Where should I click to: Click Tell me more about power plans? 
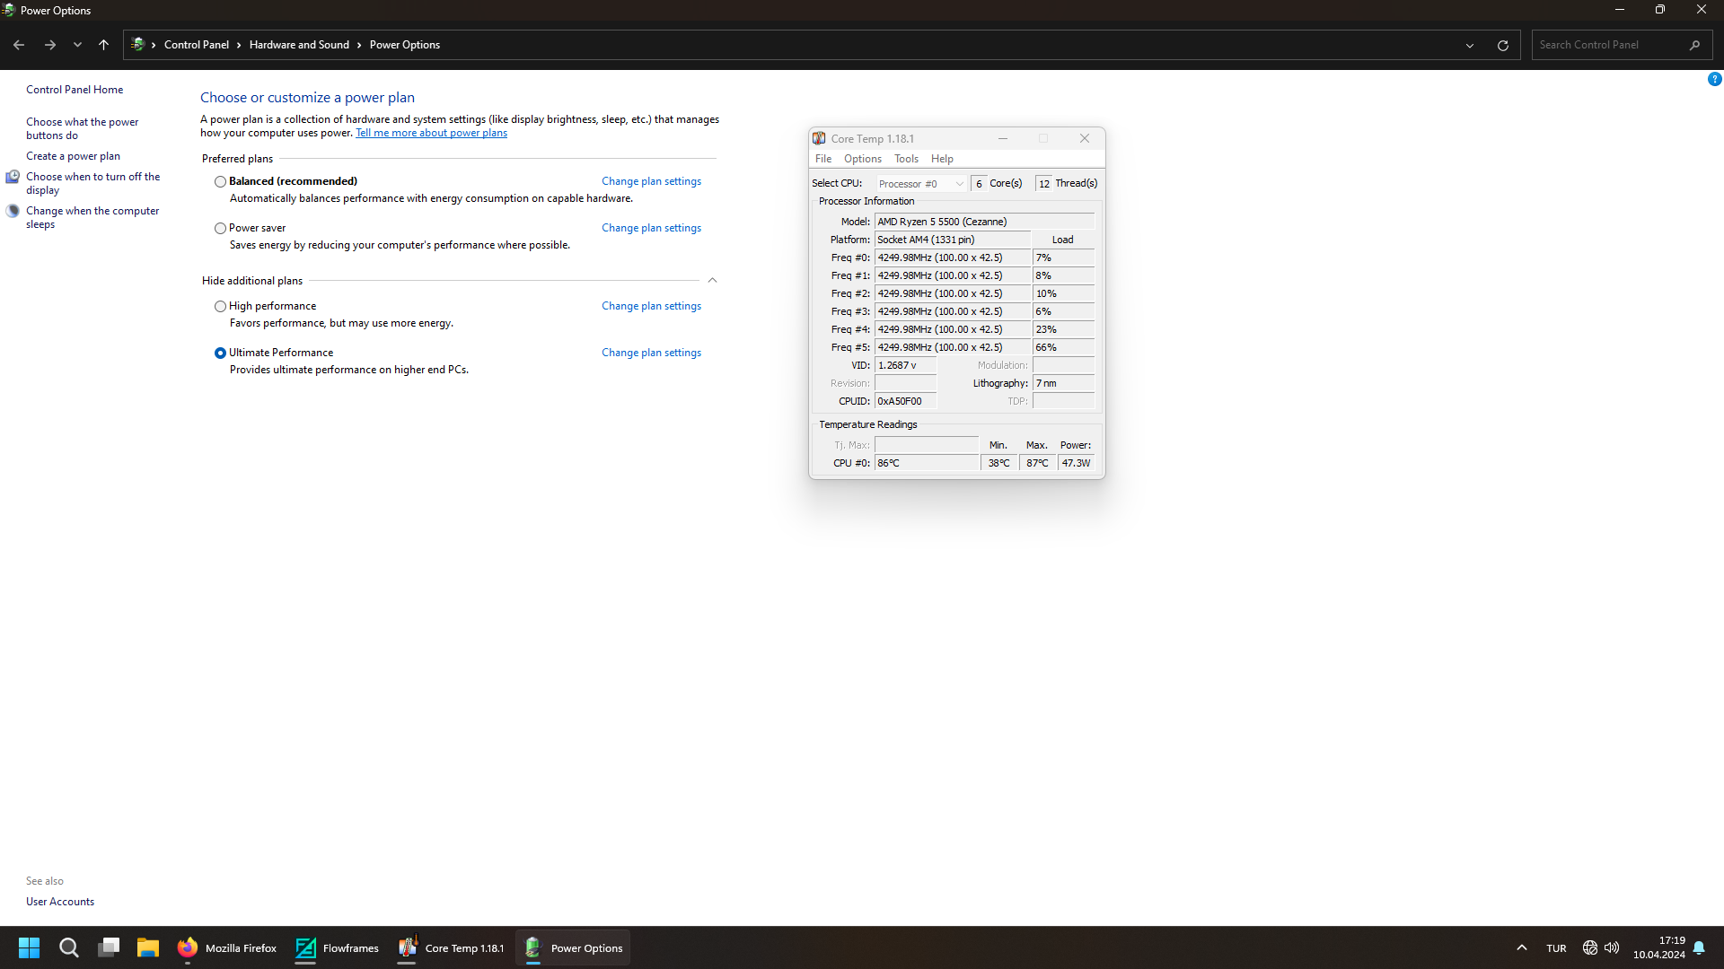[431, 133]
